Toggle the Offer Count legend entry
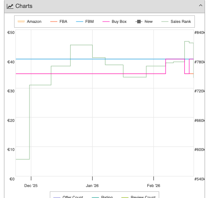Screen dimensions: 209x198 pyautogui.click(x=68, y=197)
